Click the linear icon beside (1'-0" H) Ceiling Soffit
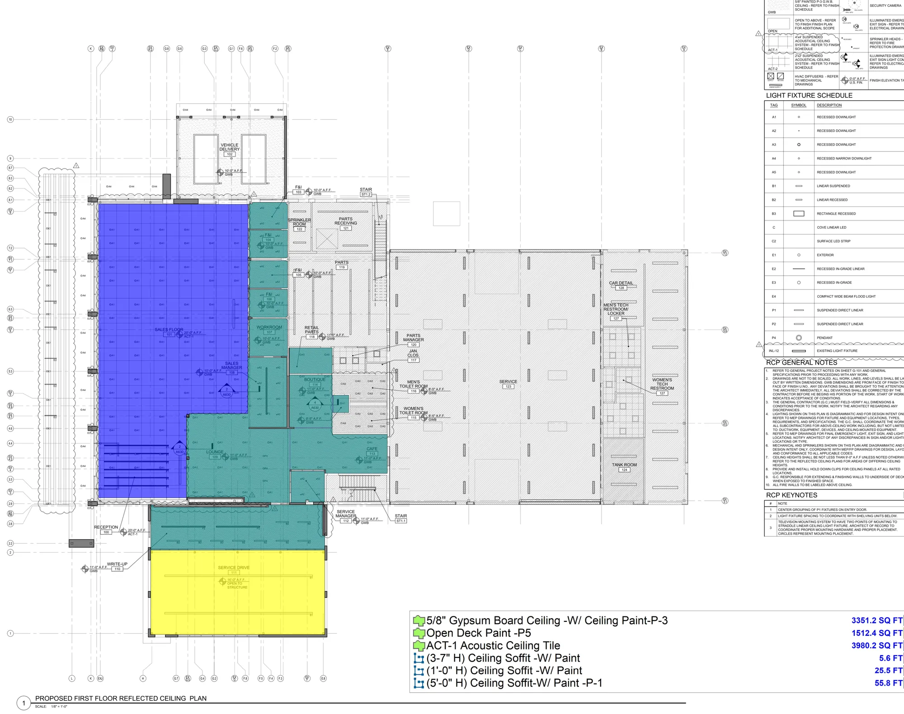The height and width of the screenshot is (714, 904). 419,671
